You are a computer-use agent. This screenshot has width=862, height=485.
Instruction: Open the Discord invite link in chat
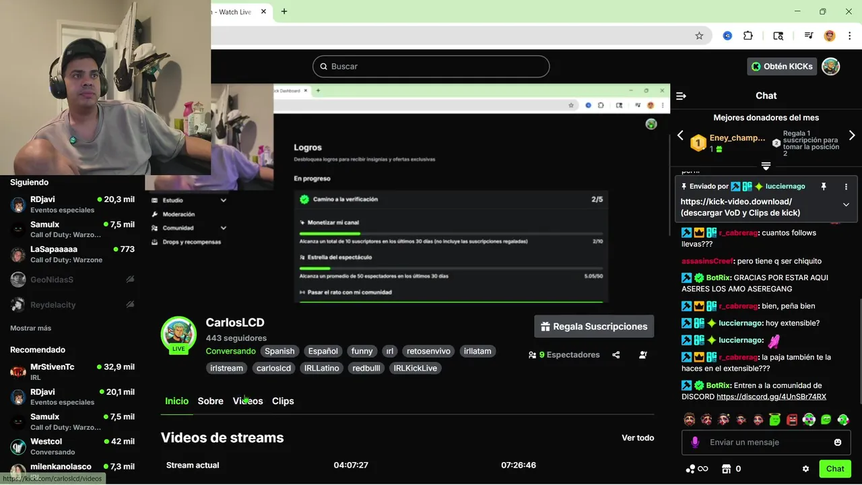point(771,397)
